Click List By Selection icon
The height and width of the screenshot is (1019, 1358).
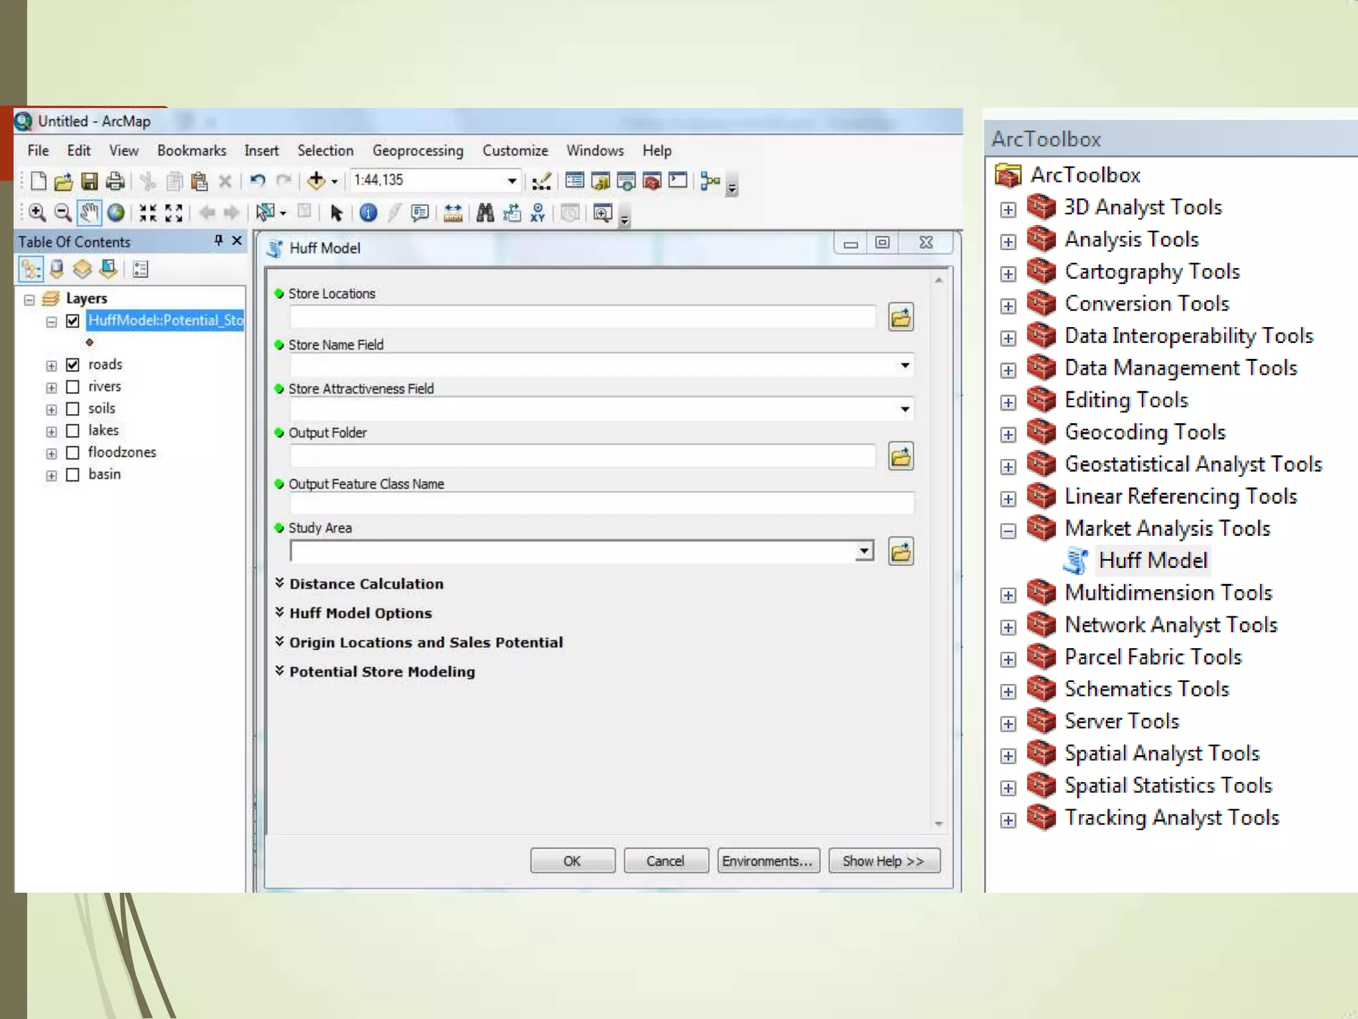point(108,269)
